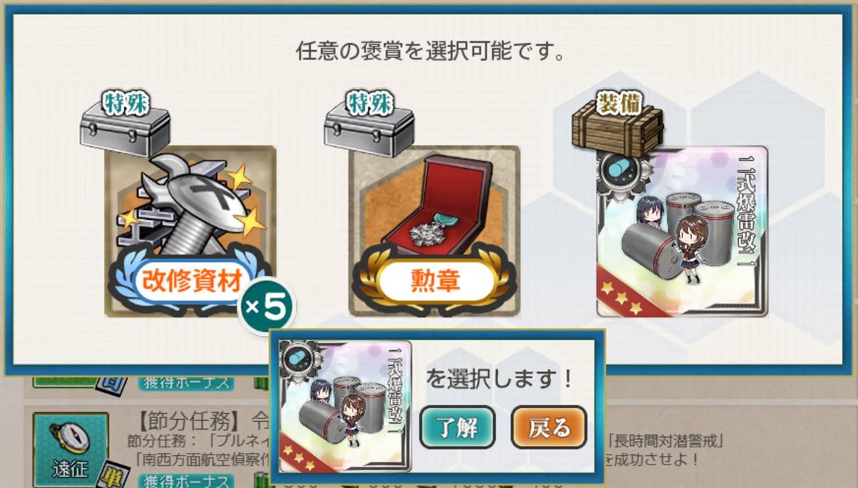Click the ×5 quantity badge

coord(266,306)
